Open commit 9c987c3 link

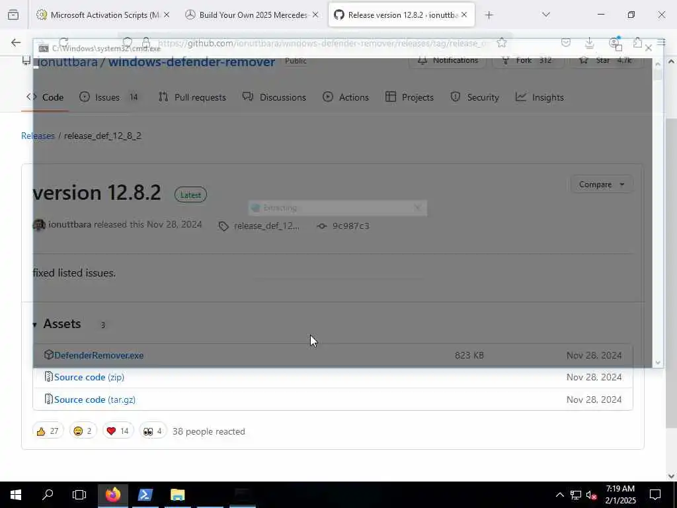pyautogui.click(x=350, y=226)
